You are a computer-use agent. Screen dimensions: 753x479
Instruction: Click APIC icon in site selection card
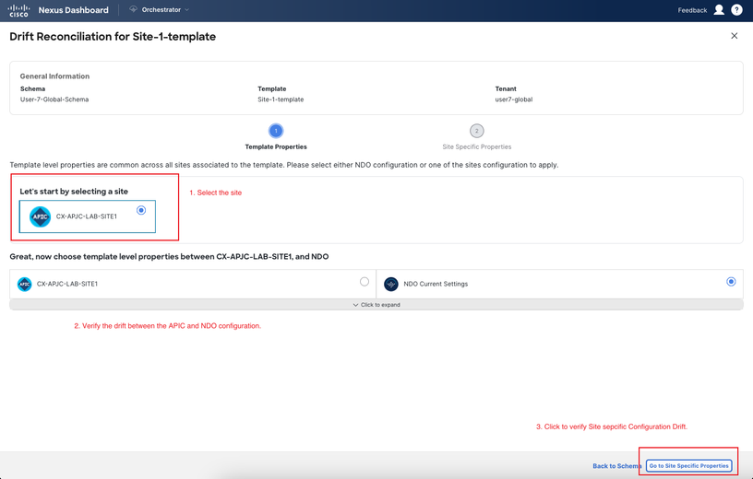(x=40, y=216)
